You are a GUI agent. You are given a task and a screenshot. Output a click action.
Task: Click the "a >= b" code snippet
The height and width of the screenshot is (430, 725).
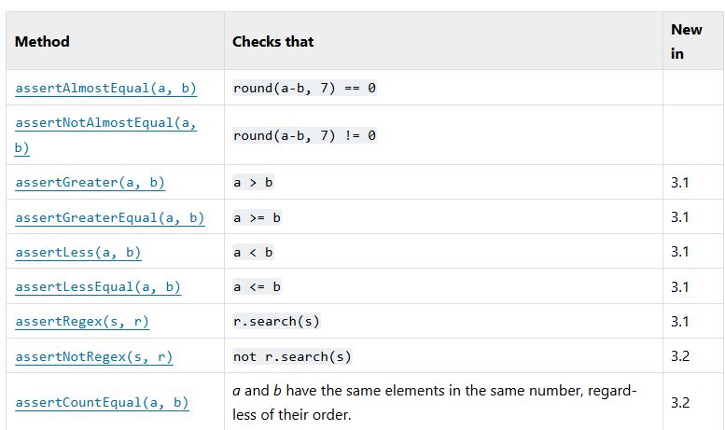click(257, 217)
